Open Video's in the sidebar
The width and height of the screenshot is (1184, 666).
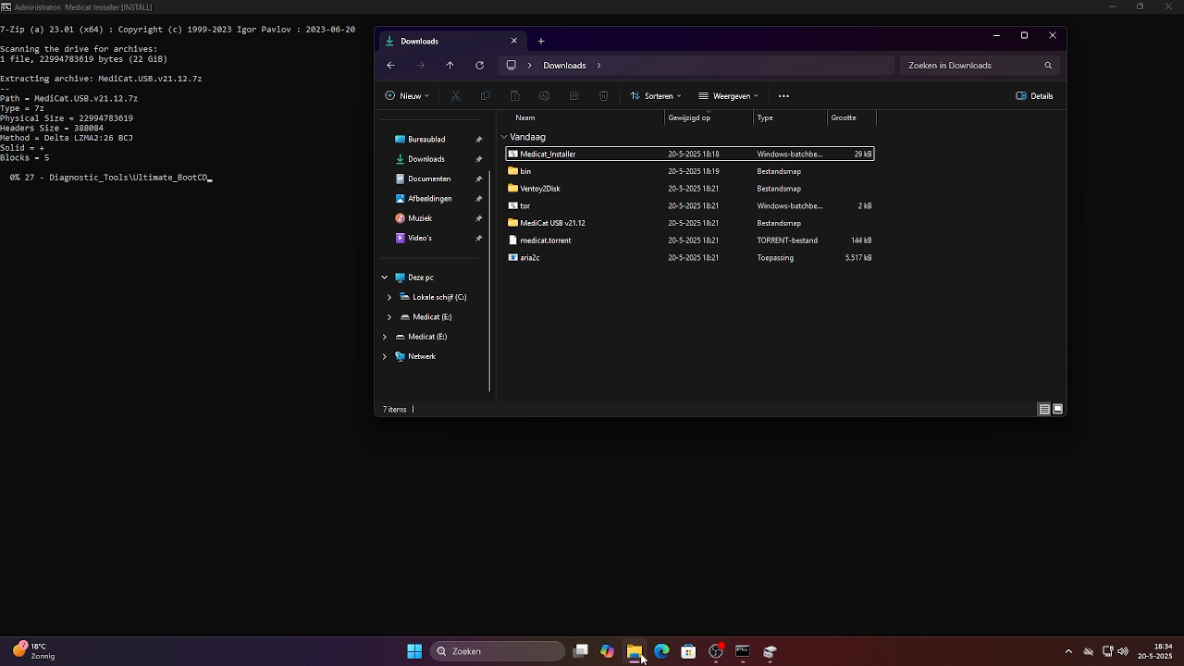[420, 238]
